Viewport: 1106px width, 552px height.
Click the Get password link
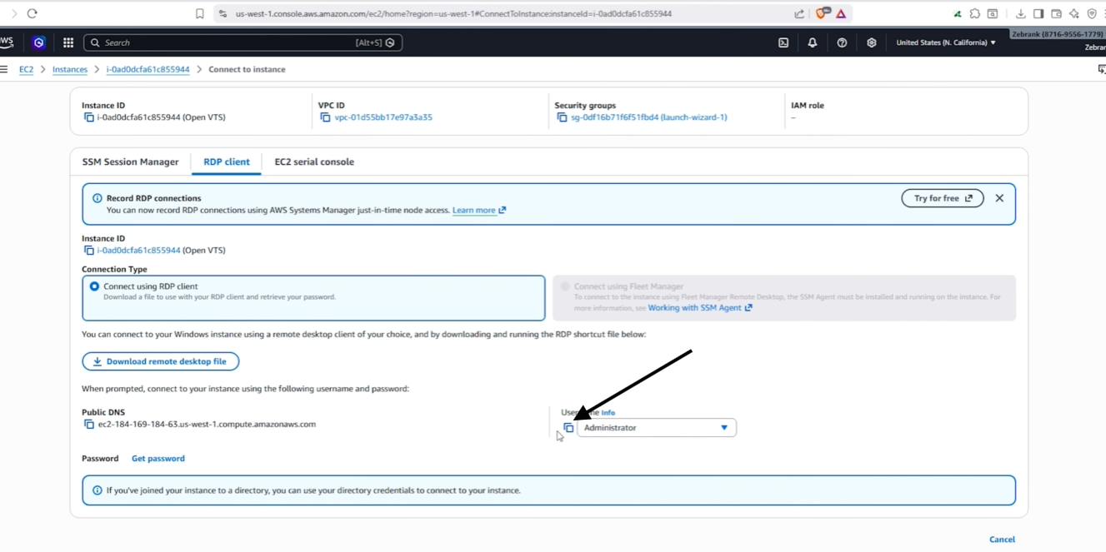click(158, 459)
